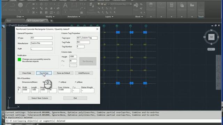
Task: Click the Bar Bending button
Action: point(88,61)
